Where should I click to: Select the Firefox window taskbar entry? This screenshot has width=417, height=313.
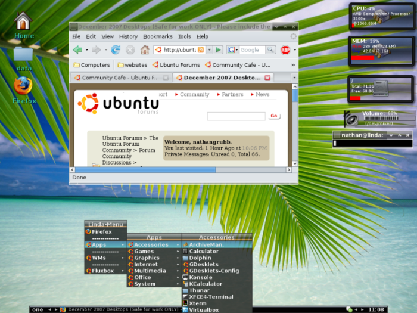coord(121,309)
